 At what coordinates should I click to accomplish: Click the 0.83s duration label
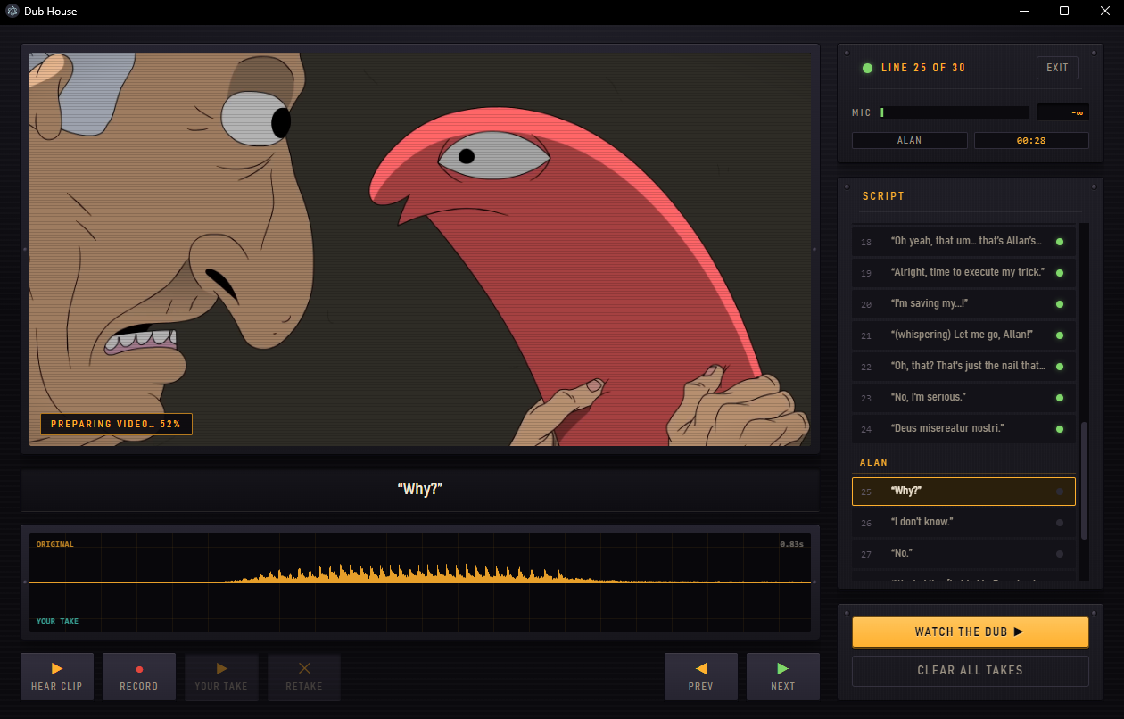tap(791, 544)
